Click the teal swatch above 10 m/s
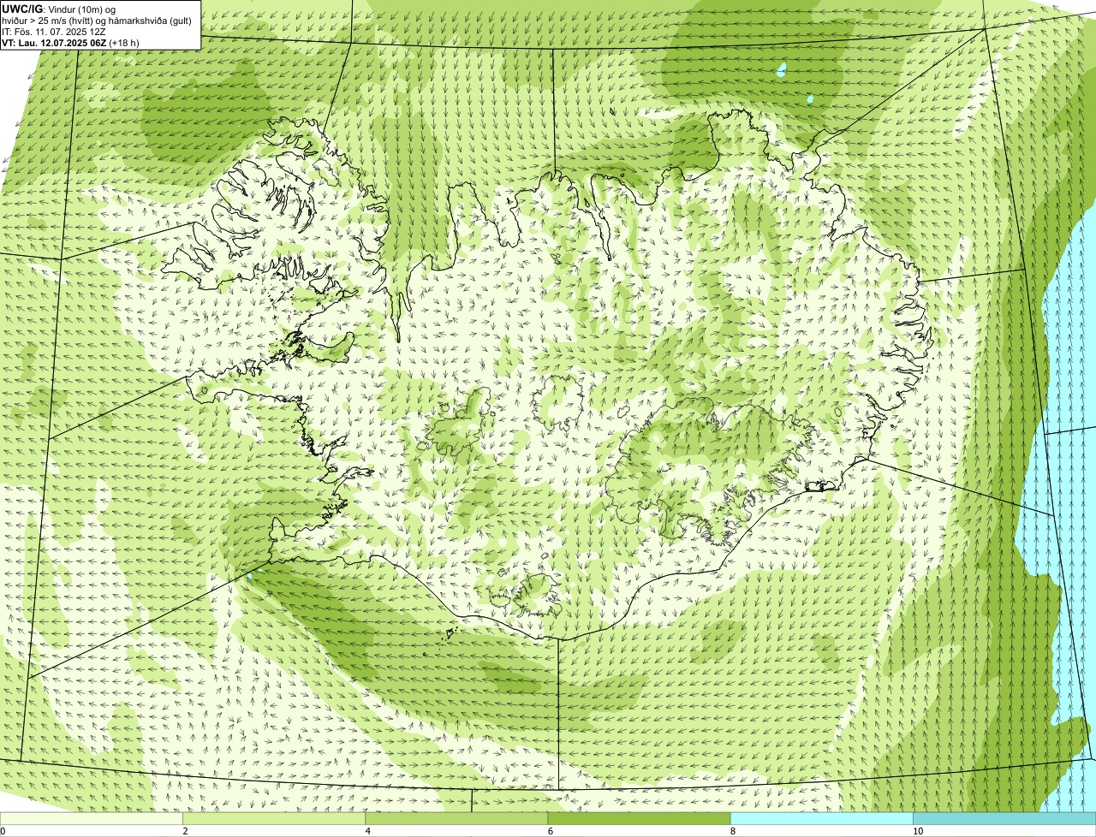Viewport: 1096px width, 837px height. pos(1004,818)
